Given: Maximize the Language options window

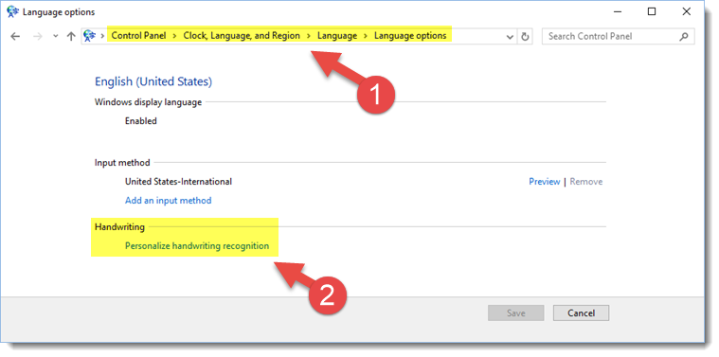Looking at the screenshot, I should click(x=652, y=12).
